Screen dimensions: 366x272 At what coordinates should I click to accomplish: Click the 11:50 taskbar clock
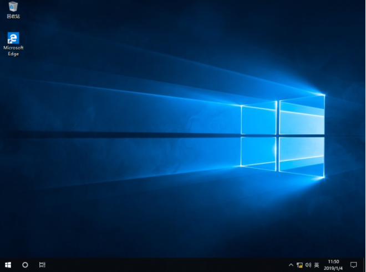(x=333, y=261)
